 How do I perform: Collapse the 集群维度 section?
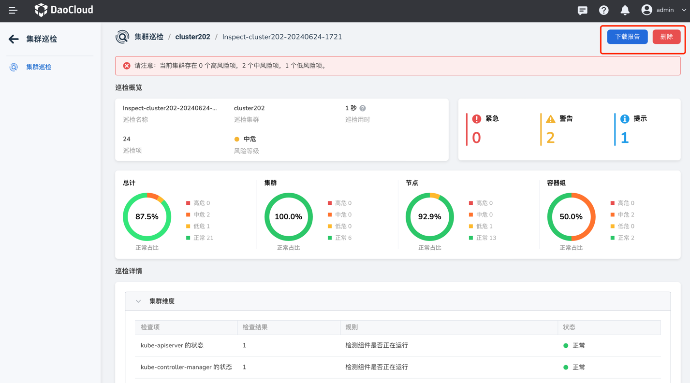(x=138, y=301)
